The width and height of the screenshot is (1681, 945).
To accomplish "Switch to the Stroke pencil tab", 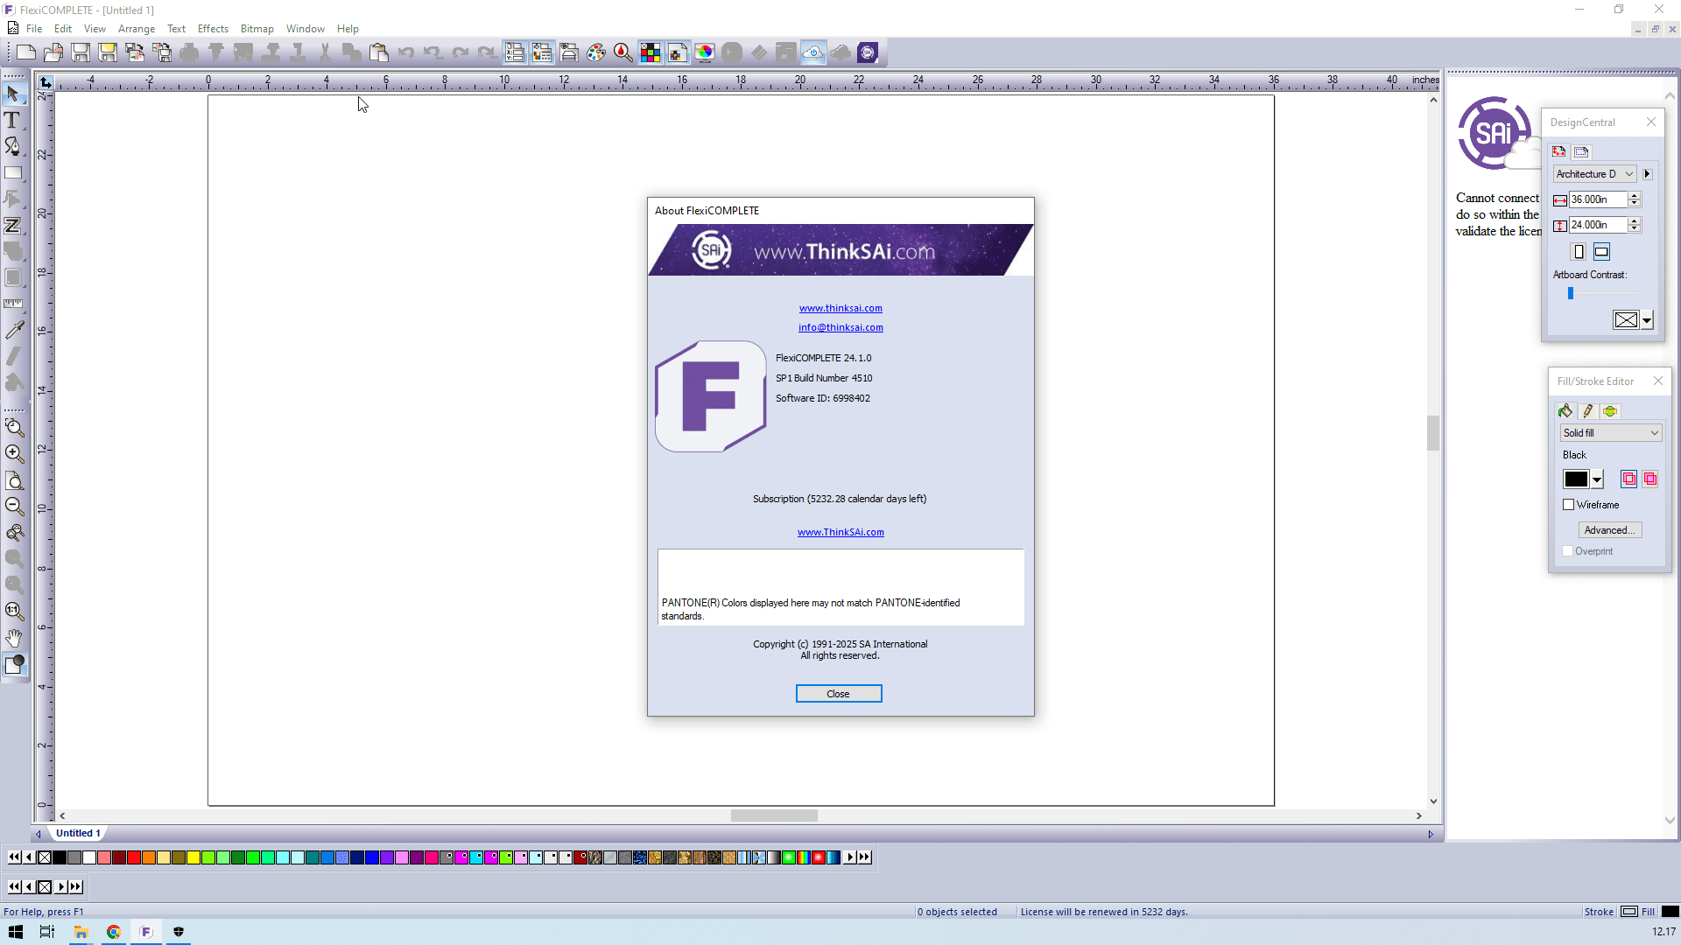I will point(1587,411).
